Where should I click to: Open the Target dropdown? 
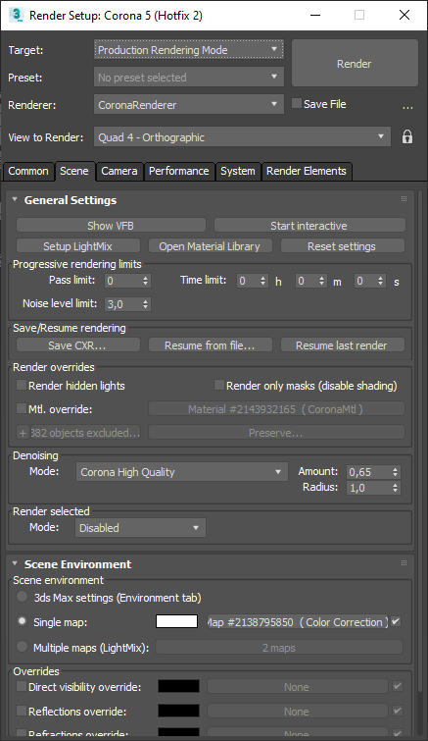tap(189, 50)
